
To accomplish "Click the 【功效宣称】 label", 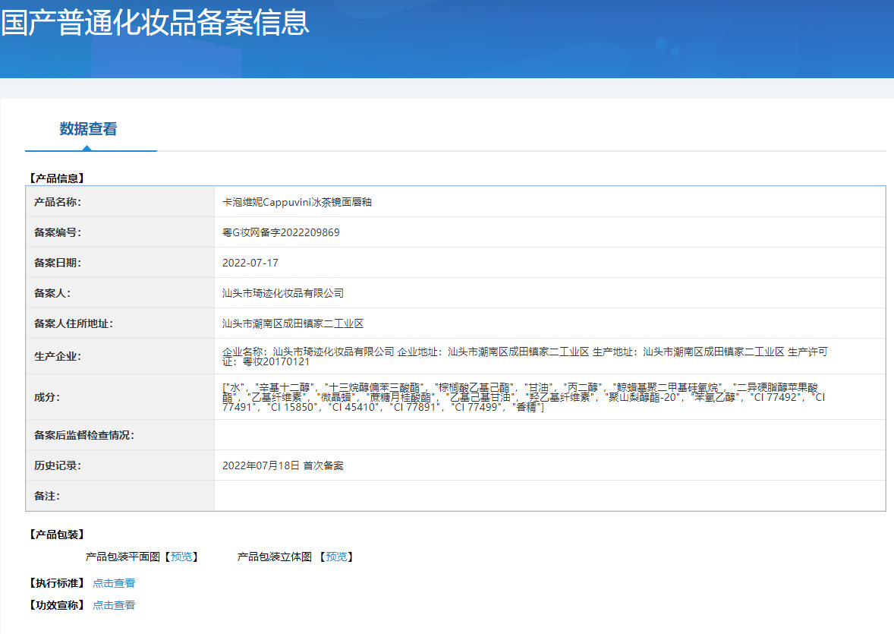I will (57, 605).
